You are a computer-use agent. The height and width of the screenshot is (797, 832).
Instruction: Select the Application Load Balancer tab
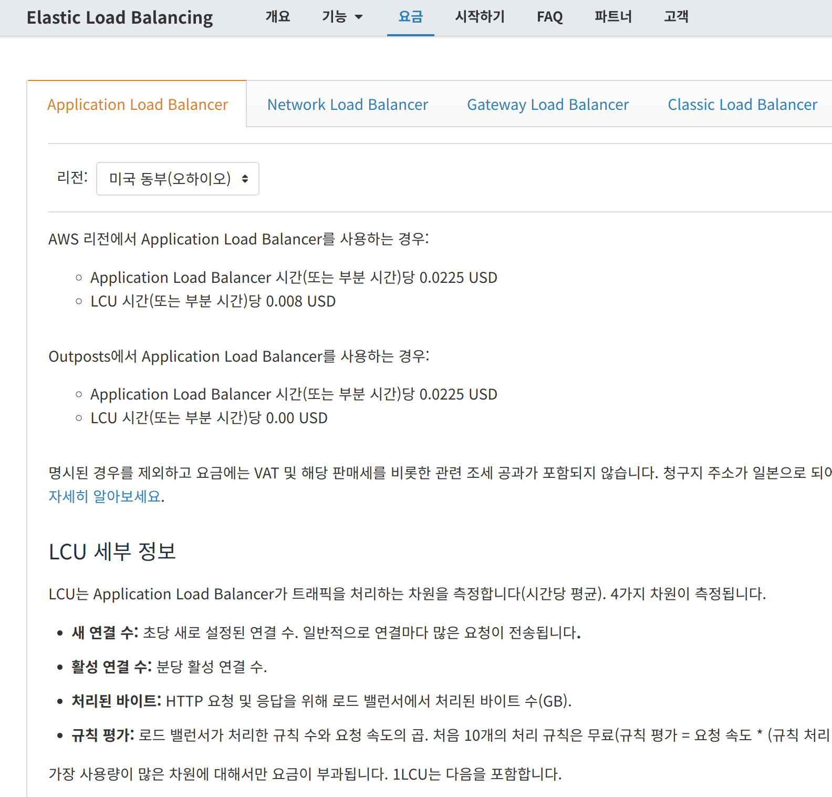tap(138, 105)
